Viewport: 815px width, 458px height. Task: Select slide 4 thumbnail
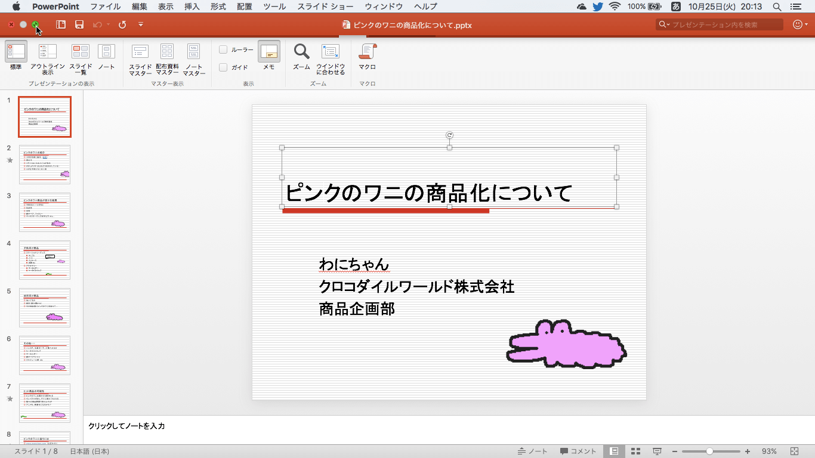coord(45,260)
